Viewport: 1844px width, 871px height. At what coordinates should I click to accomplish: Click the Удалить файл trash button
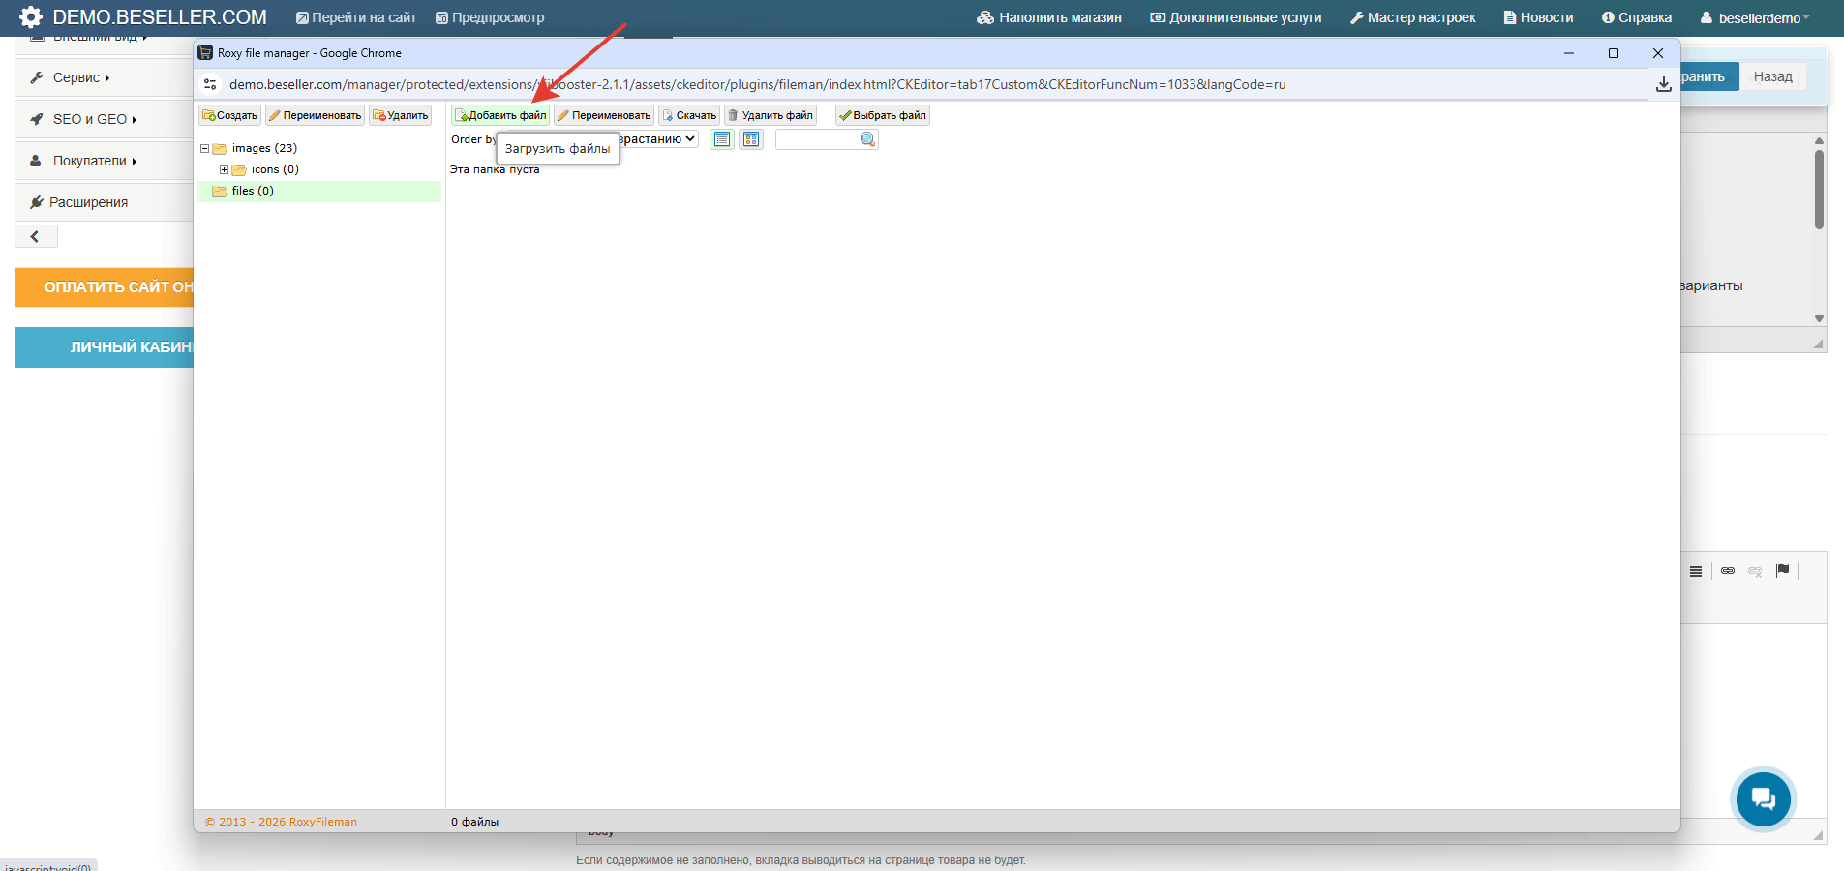coord(771,115)
